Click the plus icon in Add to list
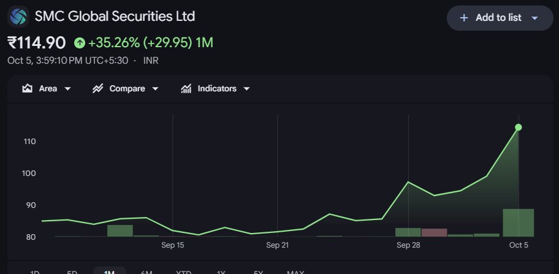 coord(464,18)
